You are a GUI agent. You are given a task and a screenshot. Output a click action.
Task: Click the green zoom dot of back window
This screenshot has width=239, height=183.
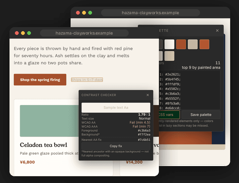coord(90,13)
